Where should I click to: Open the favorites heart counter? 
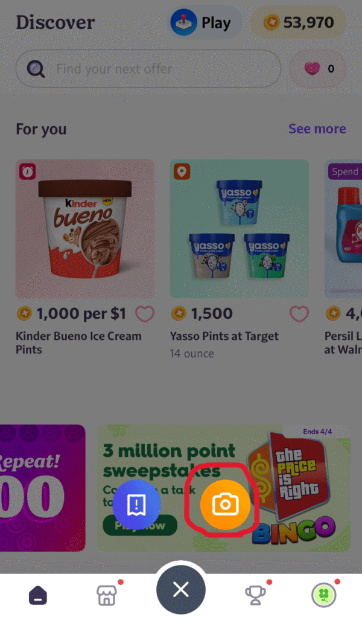318,69
